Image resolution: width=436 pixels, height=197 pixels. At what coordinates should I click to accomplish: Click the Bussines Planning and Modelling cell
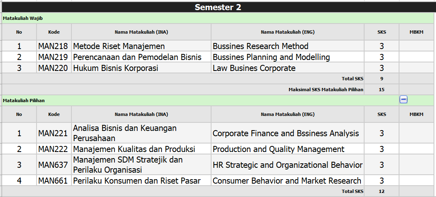pos(287,57)
